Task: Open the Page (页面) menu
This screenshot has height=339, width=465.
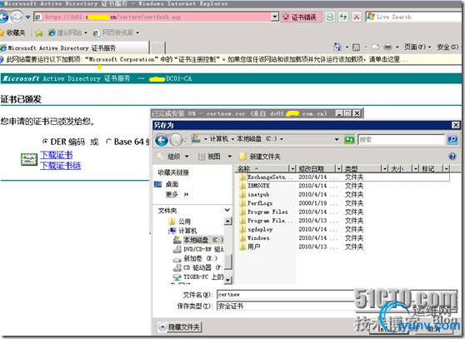Action: 417,47
